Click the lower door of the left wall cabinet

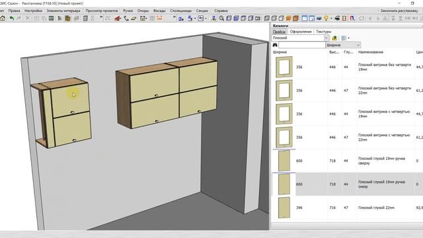click(72, 128)
